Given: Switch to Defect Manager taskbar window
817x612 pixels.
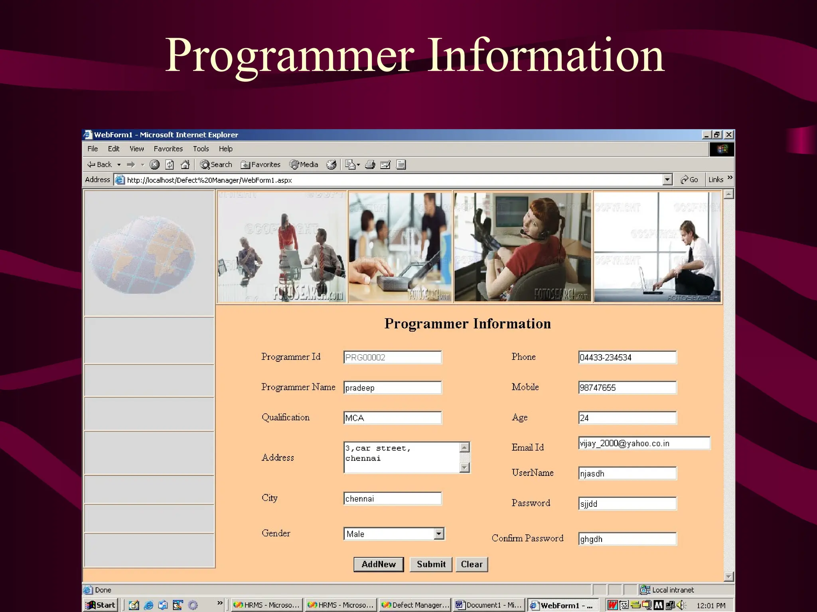Looking at the screenshot, I should click(x=415, y=605).
